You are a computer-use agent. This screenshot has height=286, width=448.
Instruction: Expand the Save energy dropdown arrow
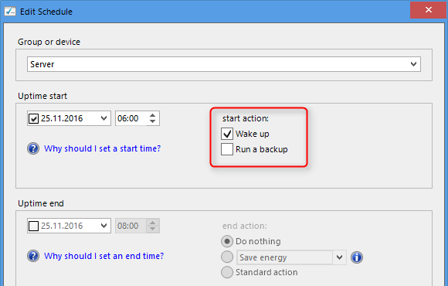(x=339, y=257)
